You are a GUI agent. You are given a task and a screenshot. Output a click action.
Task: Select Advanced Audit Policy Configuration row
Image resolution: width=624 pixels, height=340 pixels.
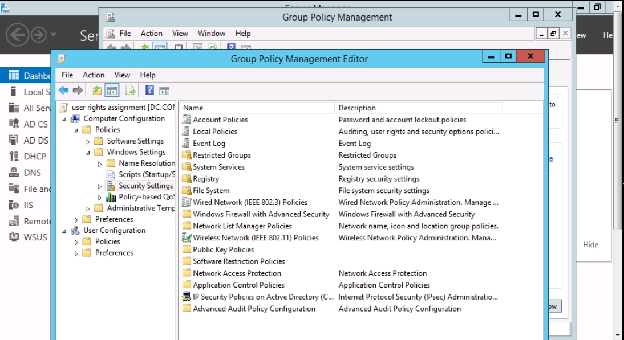click(x=254, y=309)
